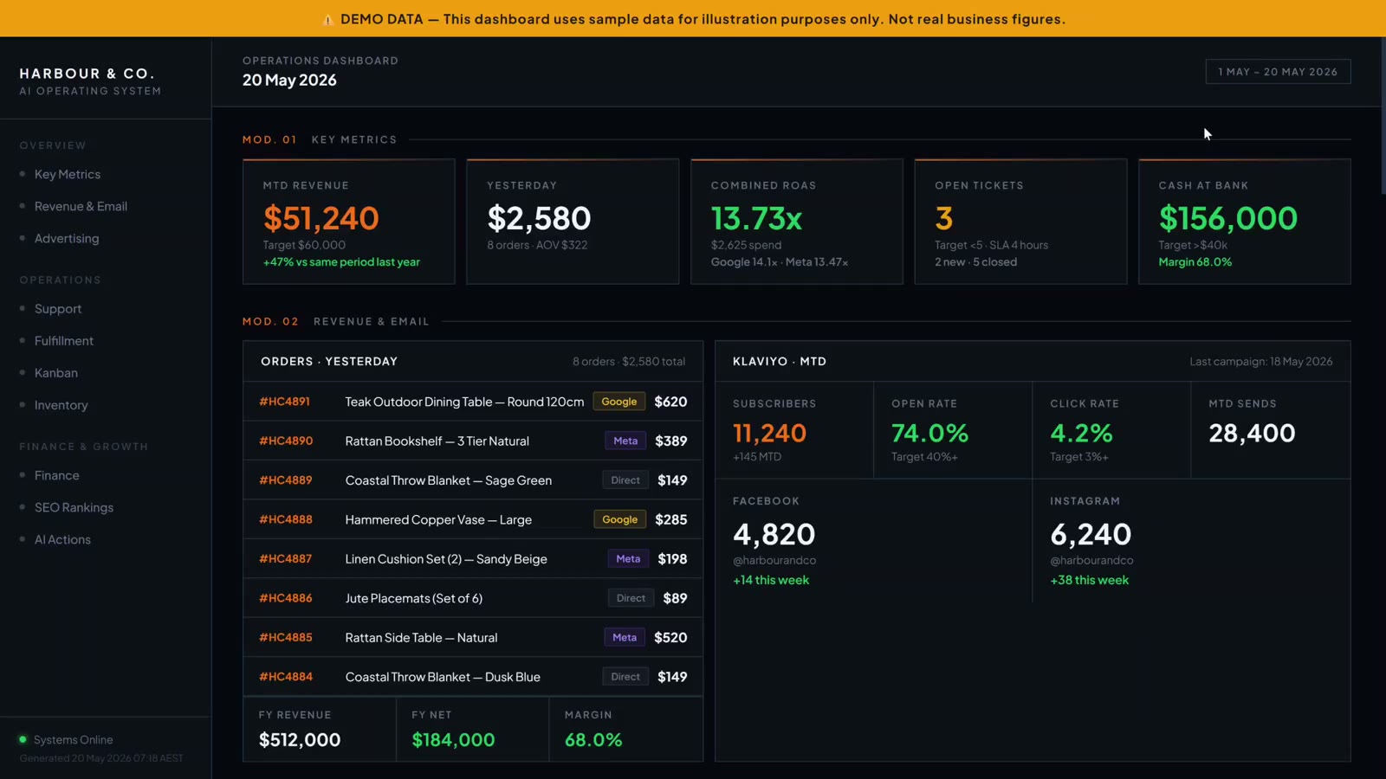Open order #HC4885
Image resolution: width=1386 pixels, height=779 pixels.
286,638
